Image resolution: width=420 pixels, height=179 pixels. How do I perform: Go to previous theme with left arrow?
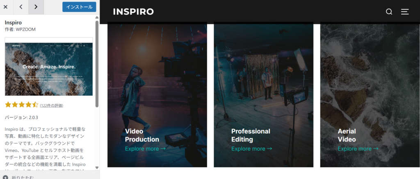pos(21,7)
